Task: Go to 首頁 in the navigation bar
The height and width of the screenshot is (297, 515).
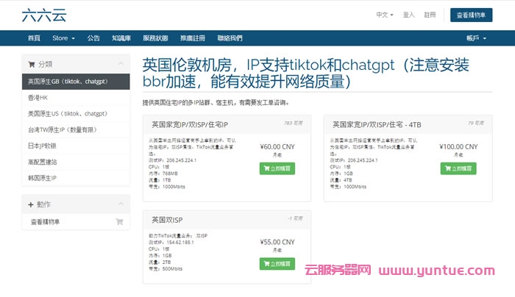Action: pyautogui.click(x=34, y=38)
